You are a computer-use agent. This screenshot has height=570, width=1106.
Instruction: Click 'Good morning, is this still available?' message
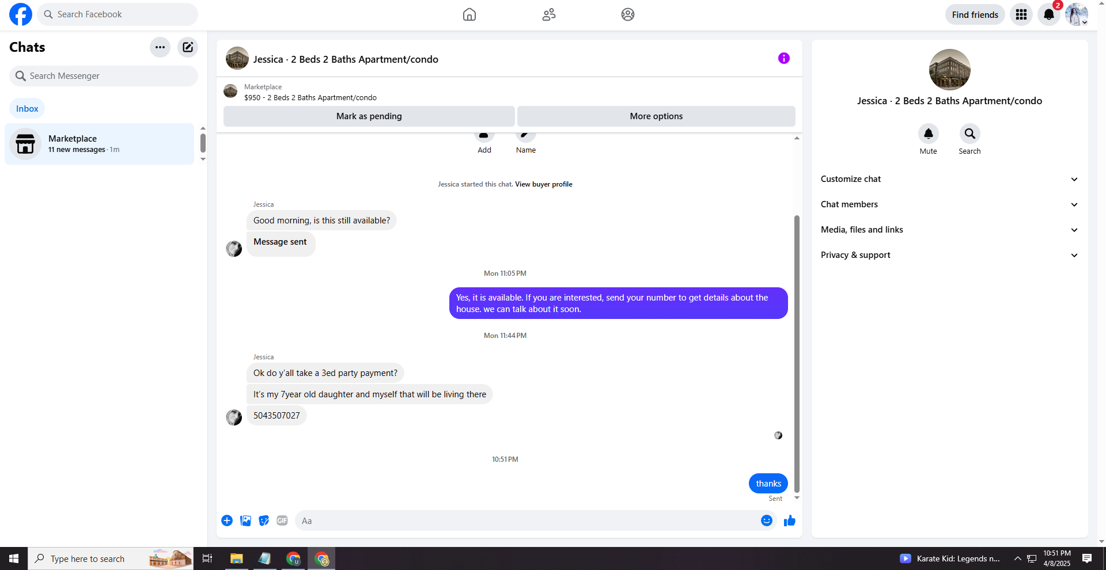pyautogui.click(x=321, y=221)
